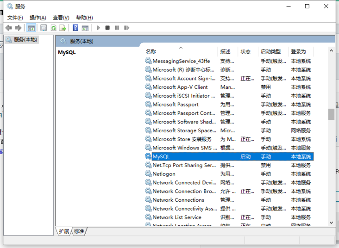The width and height of the screenshot is (339, 248).
Task: Toggle the console tree pane icon
Action: pyautogui.click(x=31, y=28)
